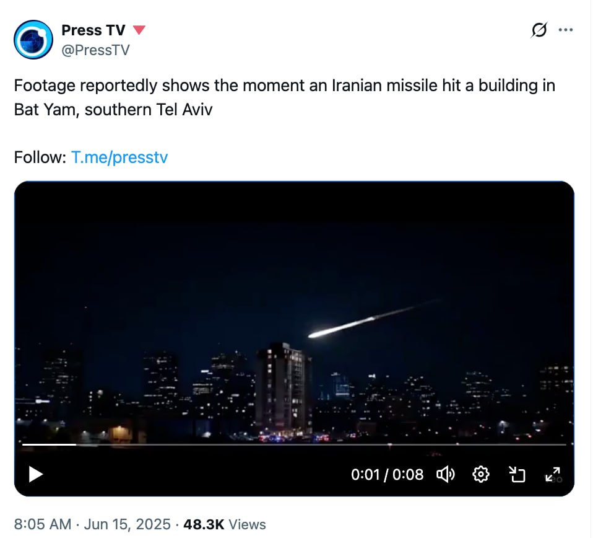The image size is (593, 538).
Task: Seek to the end of the video timeline
Action: pyautogui.click(x=563, y=444)
